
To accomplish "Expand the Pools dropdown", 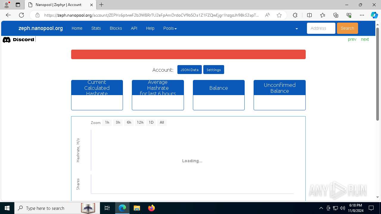I will [x=170, y=28].
